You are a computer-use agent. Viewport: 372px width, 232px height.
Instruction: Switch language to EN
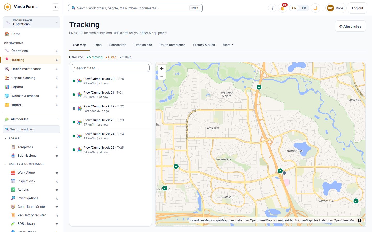click(294, 8)
